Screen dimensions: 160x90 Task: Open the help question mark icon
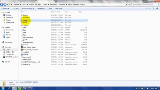click(157, 8)
